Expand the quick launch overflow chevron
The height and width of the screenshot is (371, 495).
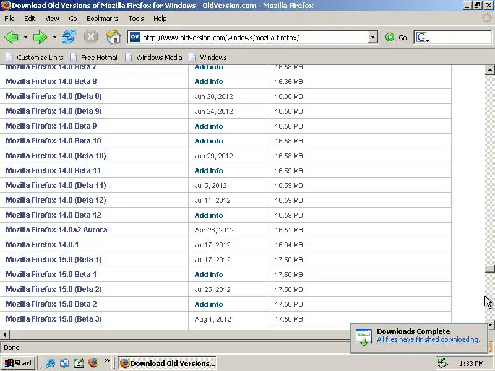click(107, 361)
